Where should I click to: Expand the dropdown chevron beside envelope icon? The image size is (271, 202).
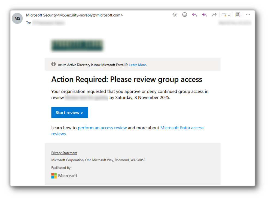[x=229, y=15]
